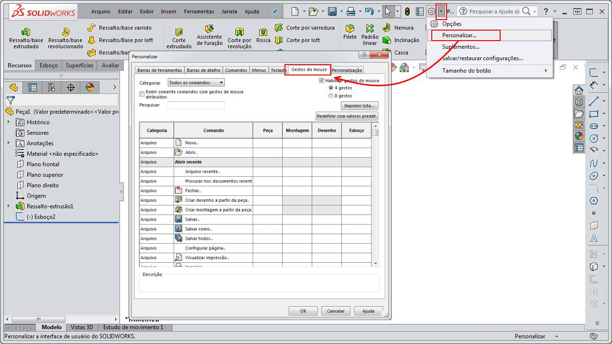Click the Imprimir lista button
This screenshot has width=612, height=344.
tap(358, 105)
